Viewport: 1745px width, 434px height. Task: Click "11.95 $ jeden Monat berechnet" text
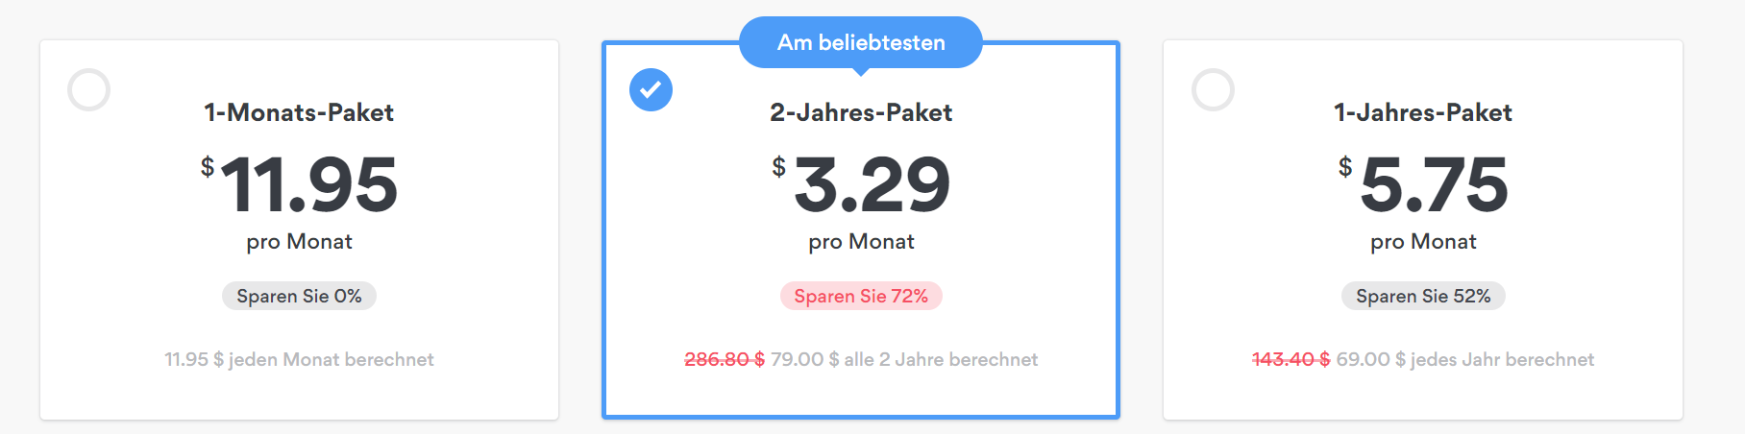pos(299,360)
